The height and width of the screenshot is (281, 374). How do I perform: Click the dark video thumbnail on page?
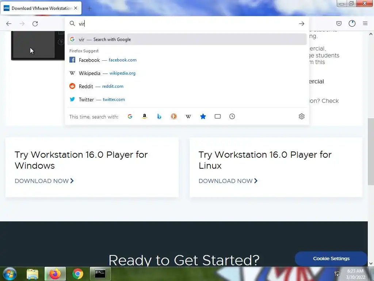[x=38, y=45]
